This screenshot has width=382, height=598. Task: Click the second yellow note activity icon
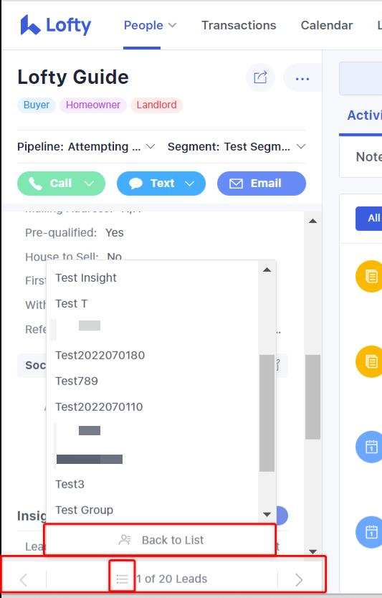[x=369, y=361]
